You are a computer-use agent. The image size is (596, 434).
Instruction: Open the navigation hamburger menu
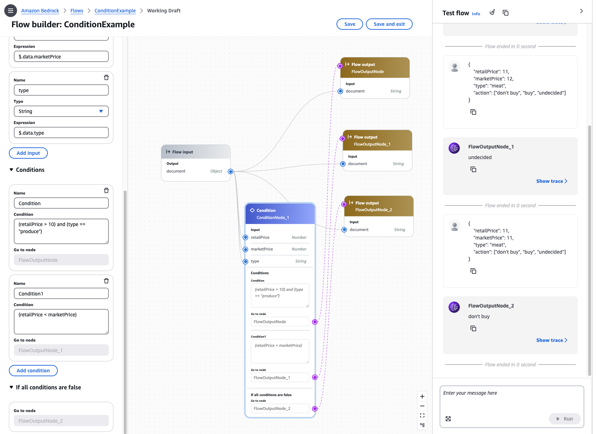(x=10, y=10)
